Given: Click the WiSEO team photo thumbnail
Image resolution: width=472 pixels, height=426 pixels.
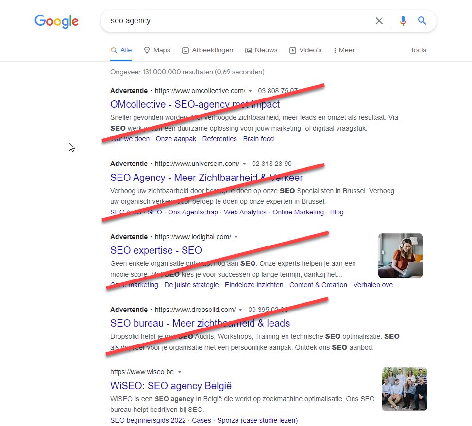Looking at the screenshot, I should [x=404, y=389].
